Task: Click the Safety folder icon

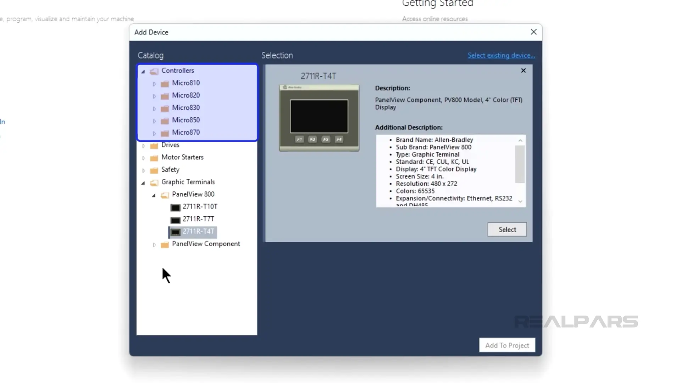Action: click(x=154, y=171)
